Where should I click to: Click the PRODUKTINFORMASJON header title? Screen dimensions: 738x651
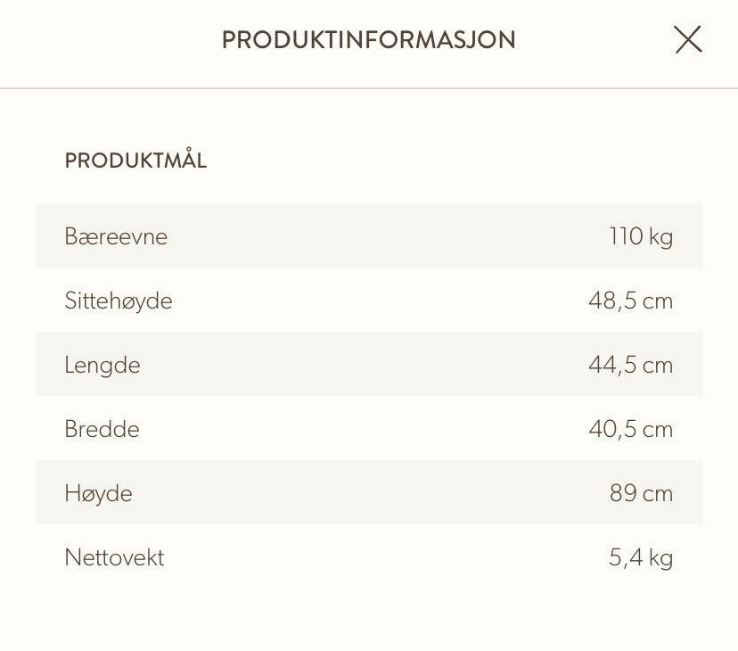coord(368,39)
